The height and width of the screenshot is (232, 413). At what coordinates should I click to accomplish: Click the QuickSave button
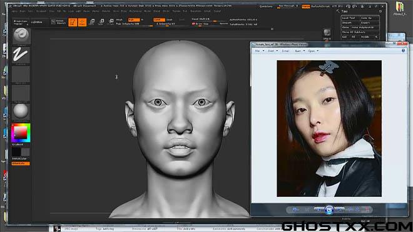pyautogui.click(x=266, y=7)
